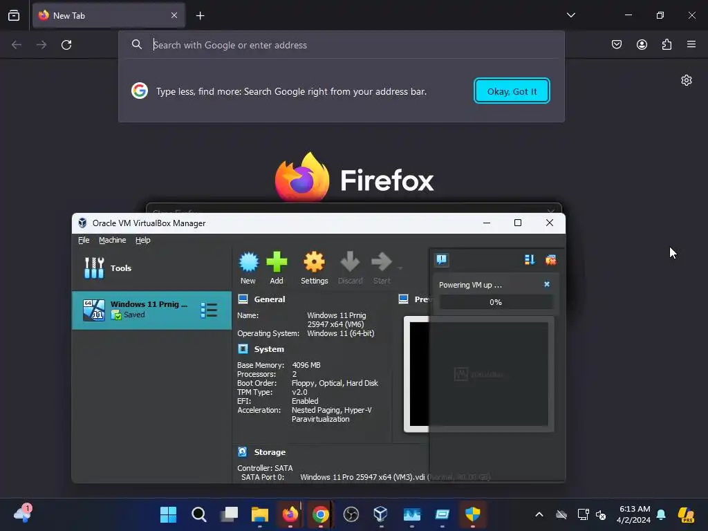Click the Firefox back arrow
The height and width of the screenshot is (531, 708).
[17, 45]
